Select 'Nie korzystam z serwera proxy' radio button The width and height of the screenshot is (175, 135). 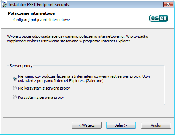point(15,88)
